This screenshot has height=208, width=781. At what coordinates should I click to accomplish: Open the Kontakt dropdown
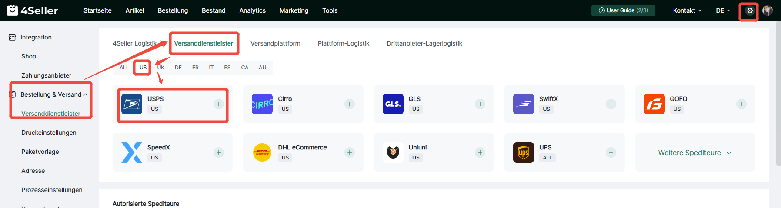click(687, 10)
